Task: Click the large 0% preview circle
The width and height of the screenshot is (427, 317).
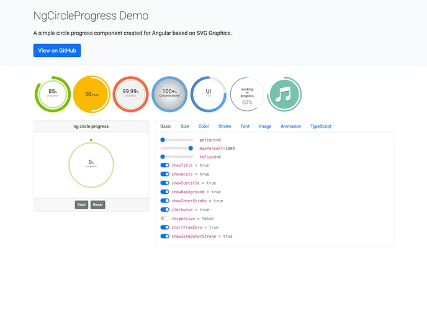Action: (91, 164)
